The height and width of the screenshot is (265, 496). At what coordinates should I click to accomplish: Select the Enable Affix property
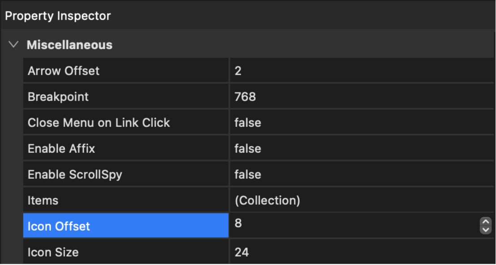[x=61, y=148]
